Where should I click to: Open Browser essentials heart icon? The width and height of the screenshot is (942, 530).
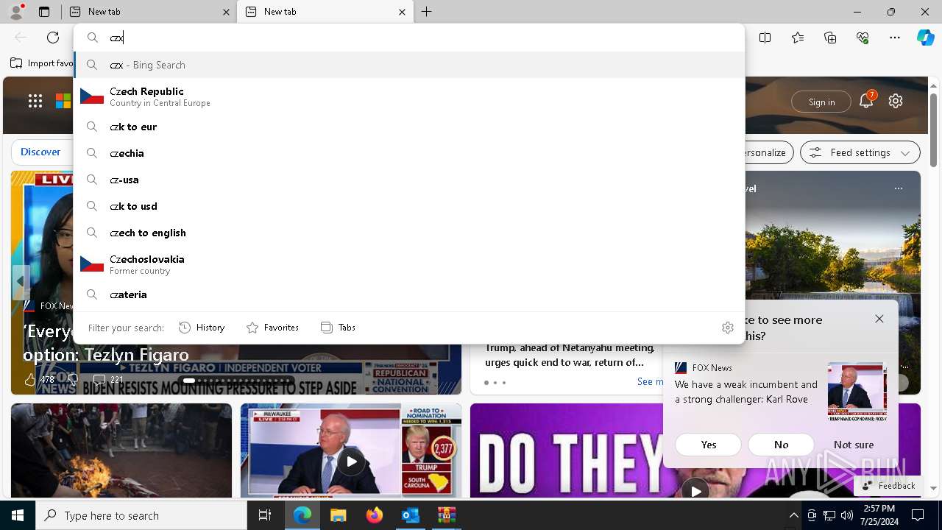863,38
